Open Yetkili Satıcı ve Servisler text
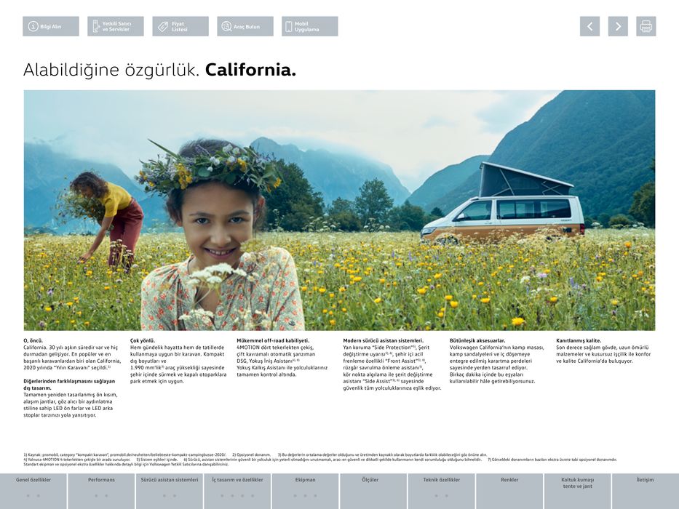The image size is (679, 509). coord(116,26)
